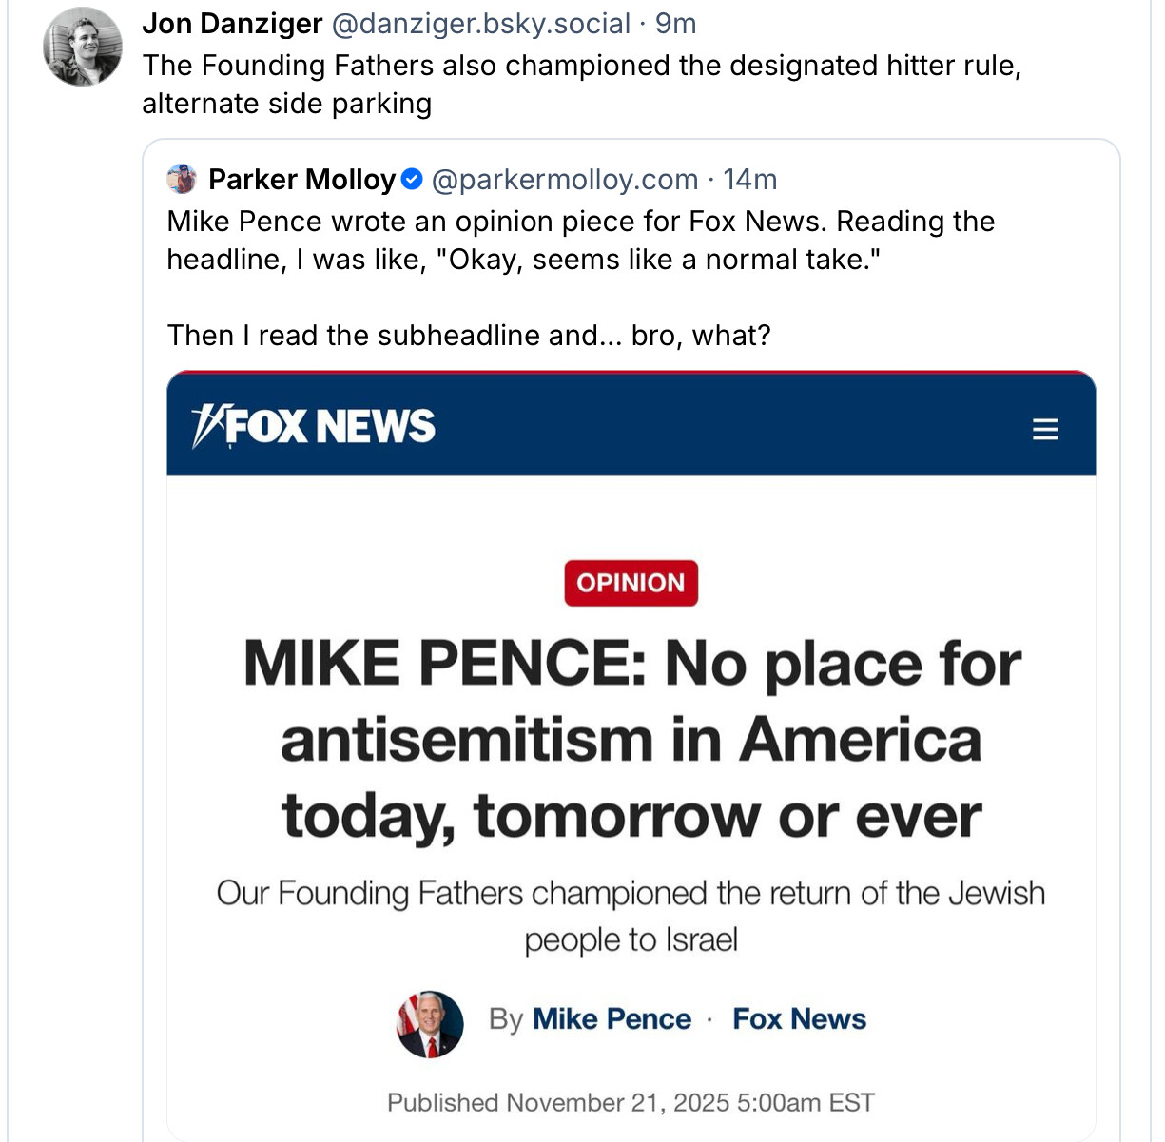Open the Mike Pence author byline link
1165x1142 pixels.
point(612,1019)
